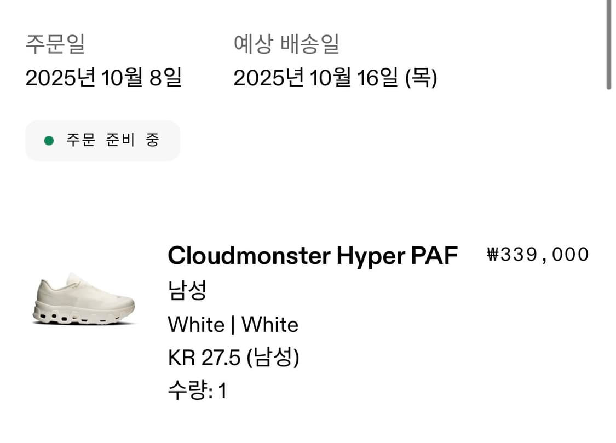Click the second White in the color line
Image resolution: width=616 pixels, height=443 pixels.
270,325
